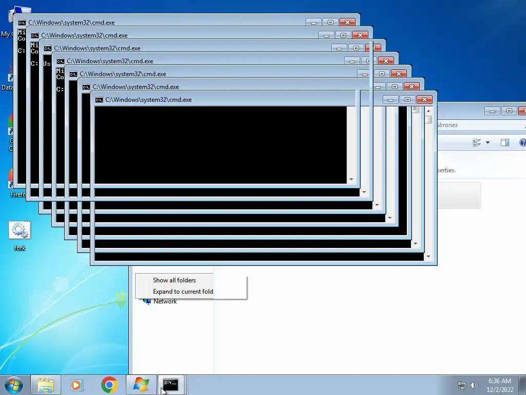Image resolution: width=526 pixels, height=395 pixels.
Task: Close the backmost cmd.exe window
Action: pos(347,22)
